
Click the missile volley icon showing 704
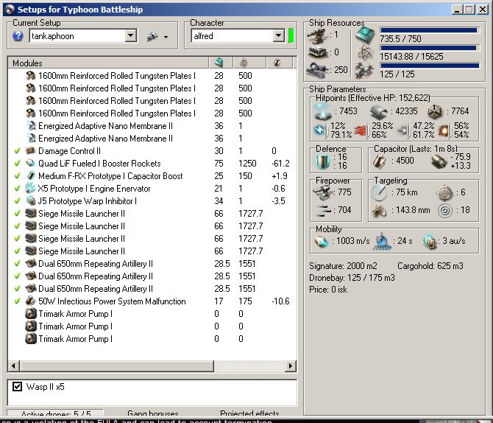tap(323, 210)
